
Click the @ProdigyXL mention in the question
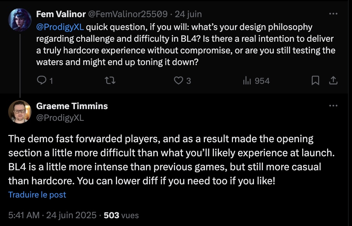click(60, 27)
